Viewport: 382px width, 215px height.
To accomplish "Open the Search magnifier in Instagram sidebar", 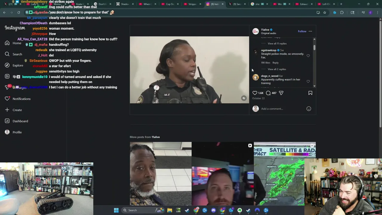I will click(7, 54).
